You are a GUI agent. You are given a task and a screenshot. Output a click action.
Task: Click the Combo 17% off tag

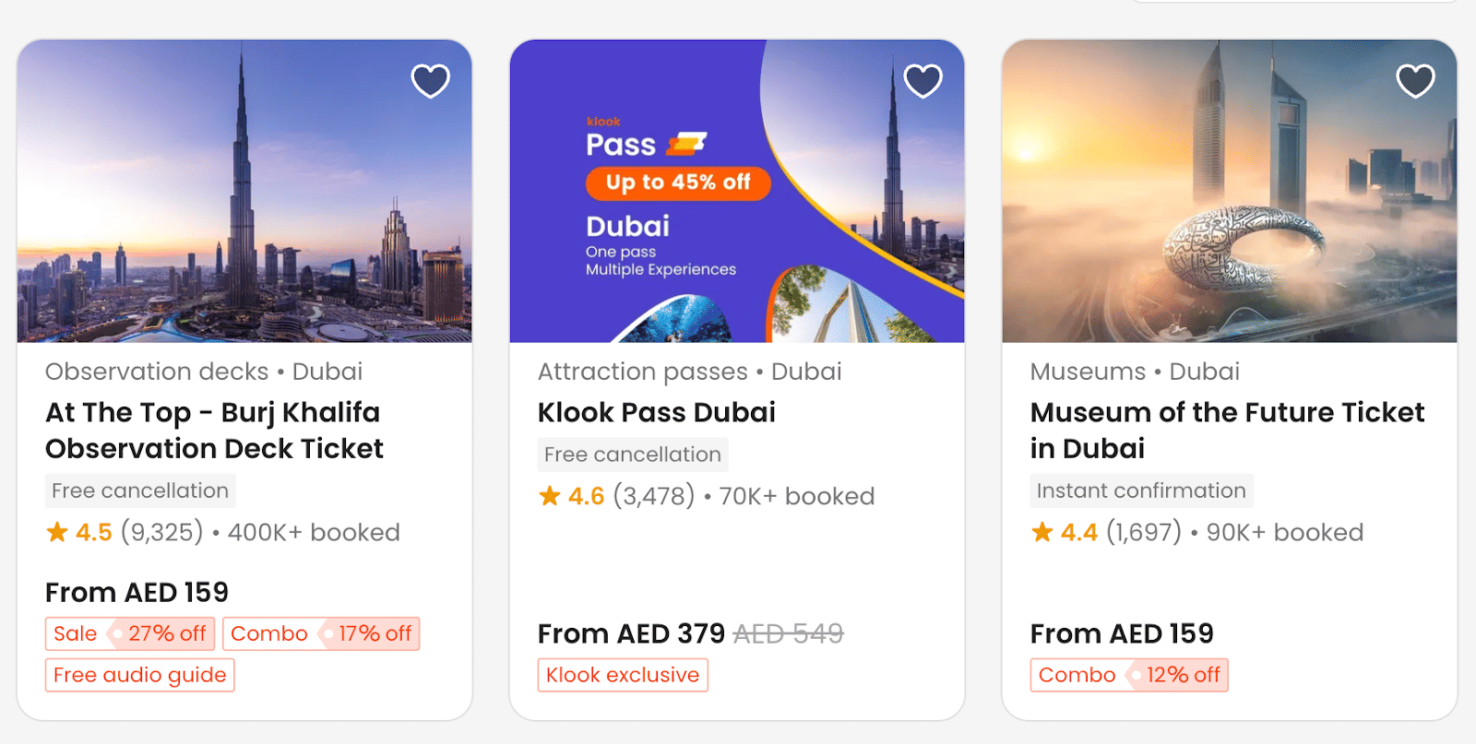click(x=321, y=633)
